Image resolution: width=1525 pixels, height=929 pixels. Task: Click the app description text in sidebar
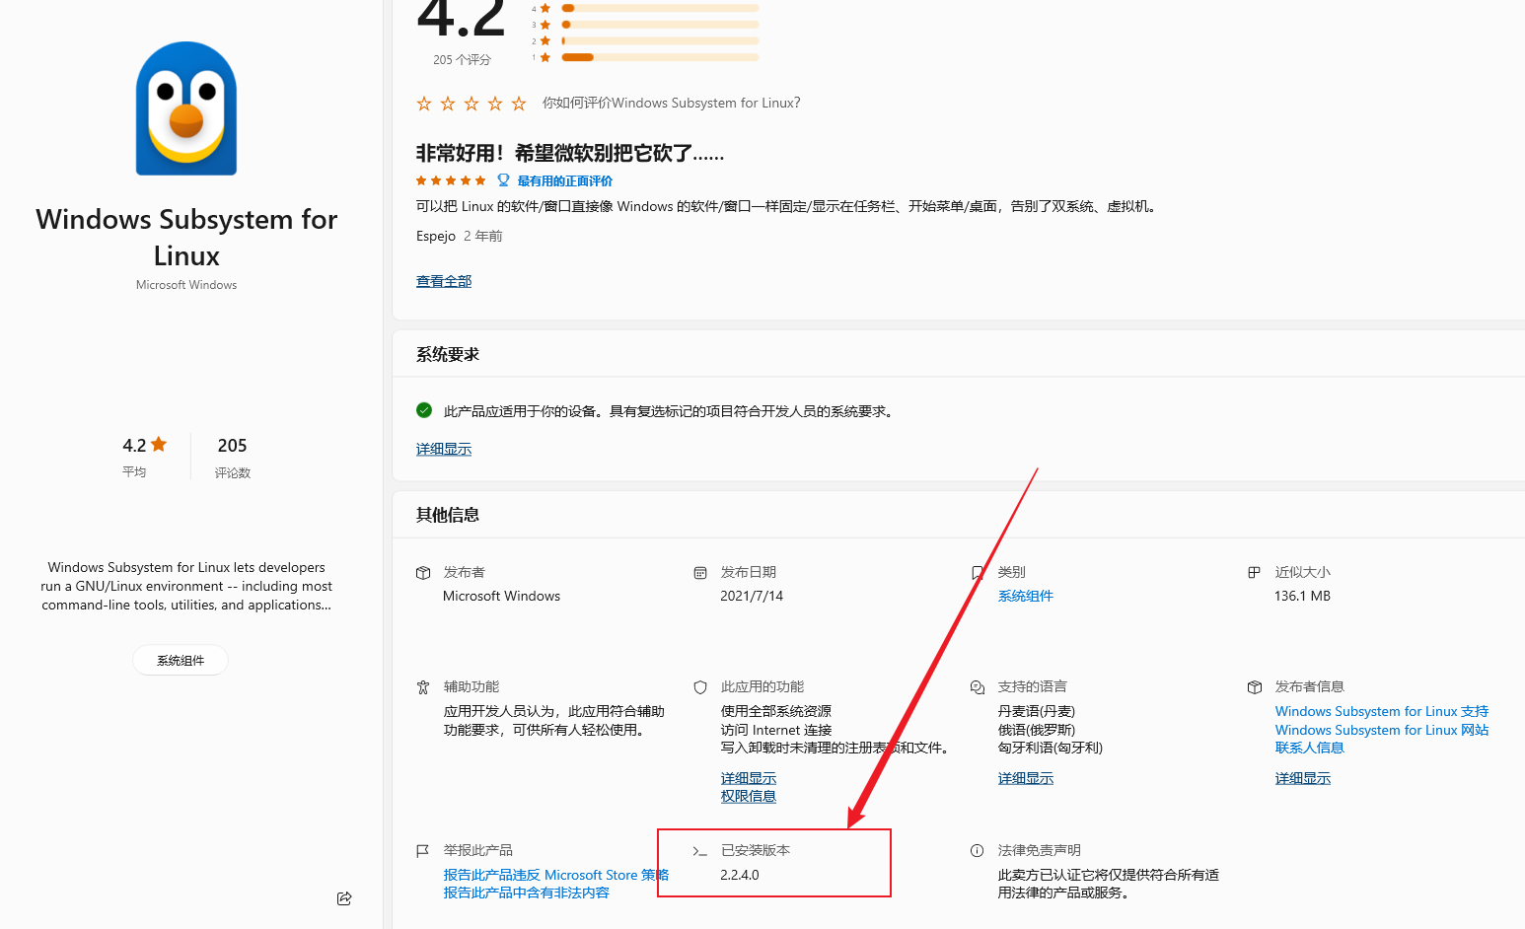[x=186, y=587]
